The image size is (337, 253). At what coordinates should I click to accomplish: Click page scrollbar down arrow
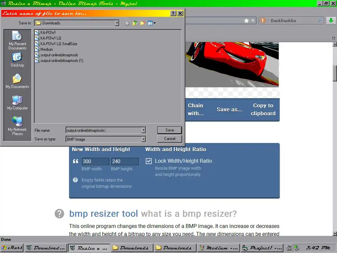pyautogui.click(x=335, y=234)
